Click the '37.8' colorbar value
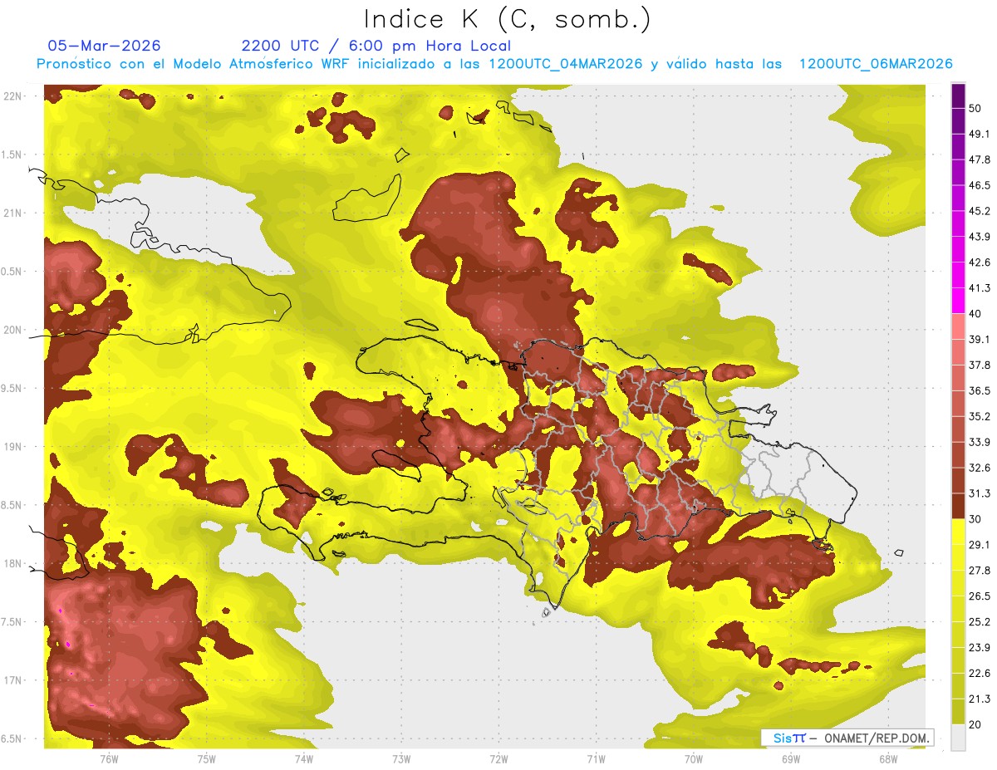The height and width of the screenshot is (770, 997). coord(980,365)
